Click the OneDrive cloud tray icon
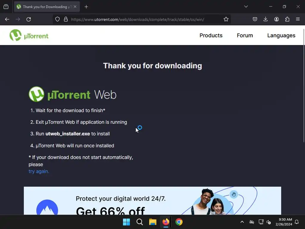The height and width of the screenshot is (229, 305). 252,222
